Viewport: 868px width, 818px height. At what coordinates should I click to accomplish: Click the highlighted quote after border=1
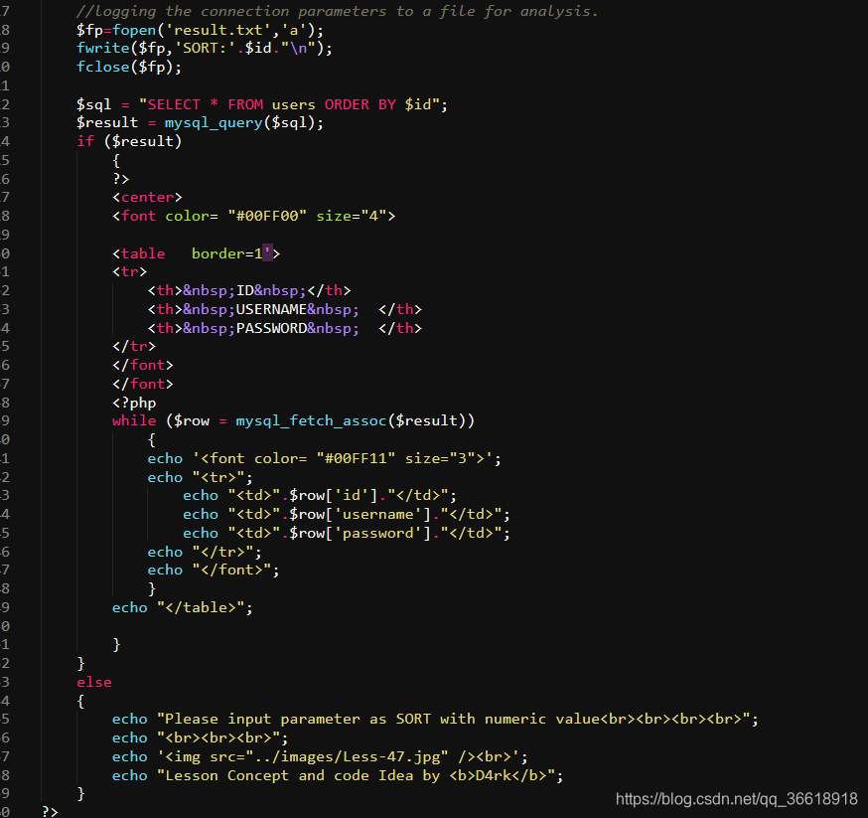[x=267, y=253]
